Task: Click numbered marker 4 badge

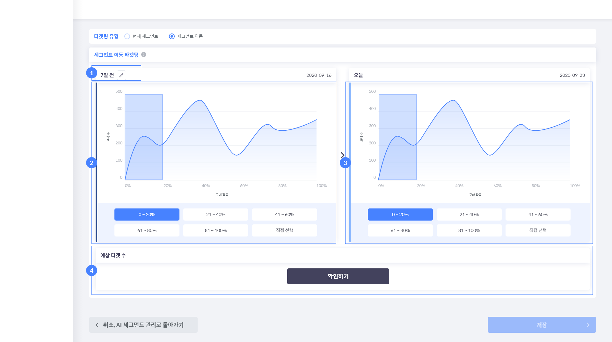Action: tap(91, 271)
